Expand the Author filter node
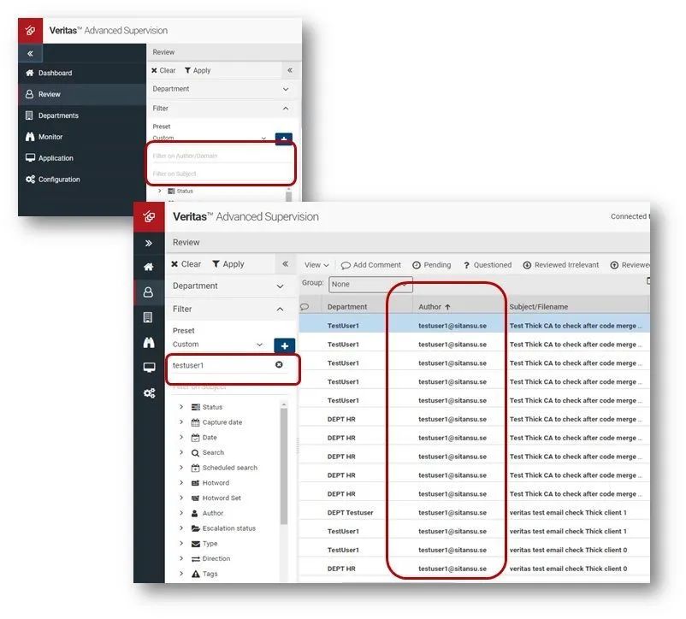Screen dimensions: 686x619 click(x=181, y=513)
